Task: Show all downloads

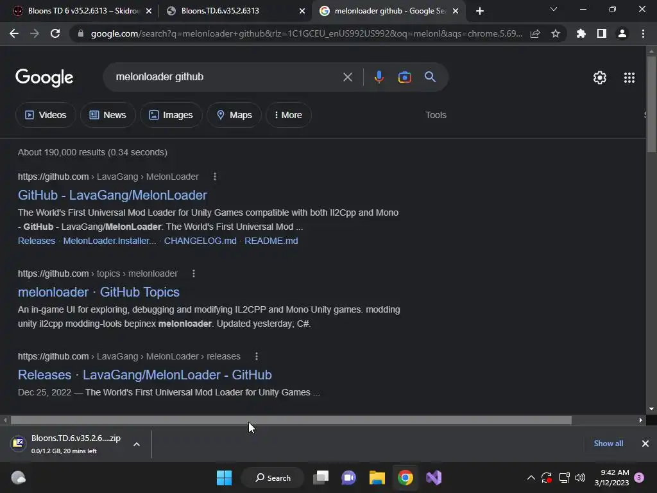Action: point(608,444)
